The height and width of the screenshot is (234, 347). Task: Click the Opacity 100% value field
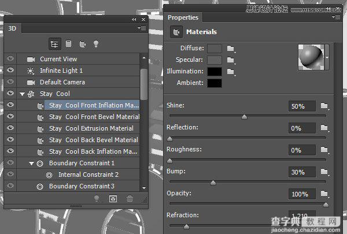click(302, 194)
